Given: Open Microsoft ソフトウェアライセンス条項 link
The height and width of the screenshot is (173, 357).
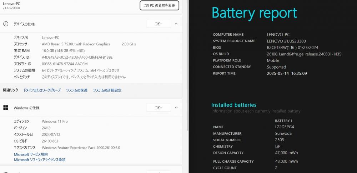Looking at the screenshot, I should [40, 160].
